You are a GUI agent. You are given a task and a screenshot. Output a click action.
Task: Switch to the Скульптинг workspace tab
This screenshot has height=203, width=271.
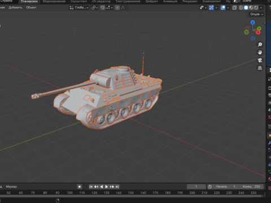point(78,1)
